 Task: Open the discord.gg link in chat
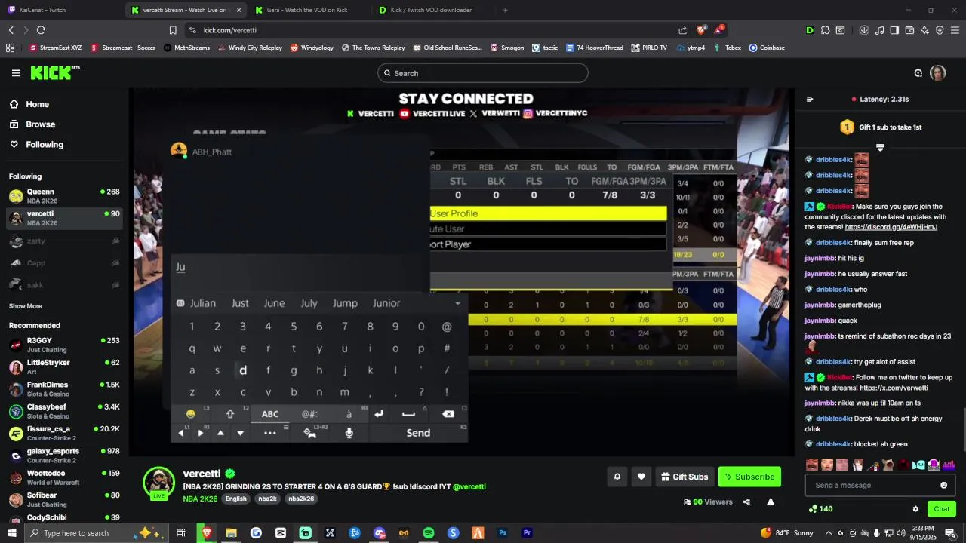tap(891, 227)
